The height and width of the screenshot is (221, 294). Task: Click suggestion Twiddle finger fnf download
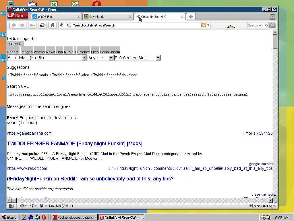pyautogui.click(x=115, y=75)
